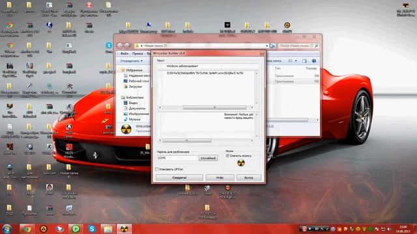Click the lower warning text area starting 'Внимание!'
Viewport: 417px width, 234px height.
206,125
